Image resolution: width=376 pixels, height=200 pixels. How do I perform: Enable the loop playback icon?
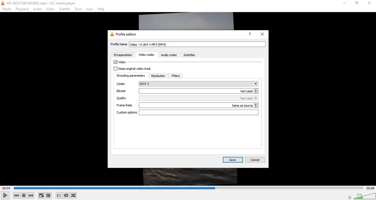coord(66,195)
